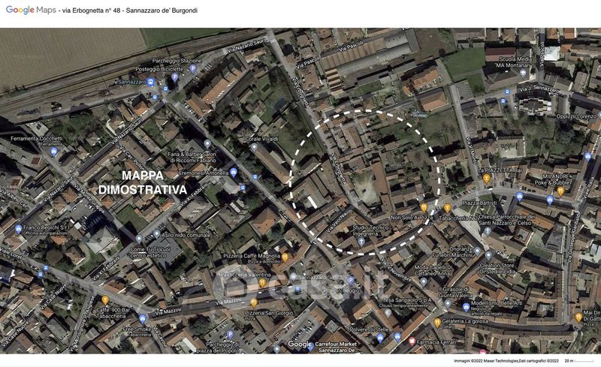Click the Sannazzaro train station marker
The width and height of the screenshot is (601, 367).
(x=152, y=82)
